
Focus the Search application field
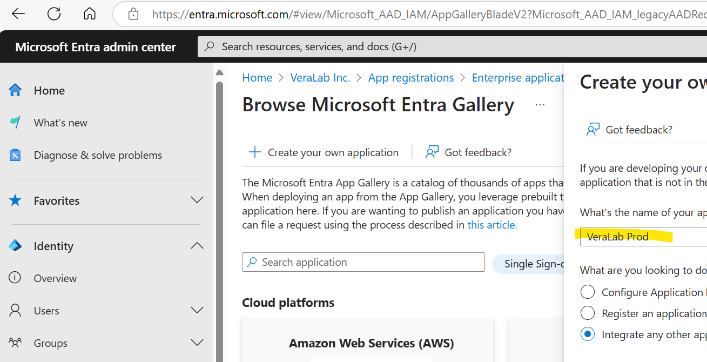pos(363,262)
